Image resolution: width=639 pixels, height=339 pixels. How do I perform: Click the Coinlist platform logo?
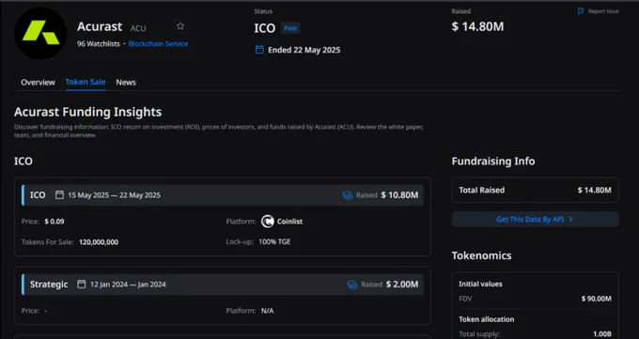pyautogui.click(x=268, y=222)
